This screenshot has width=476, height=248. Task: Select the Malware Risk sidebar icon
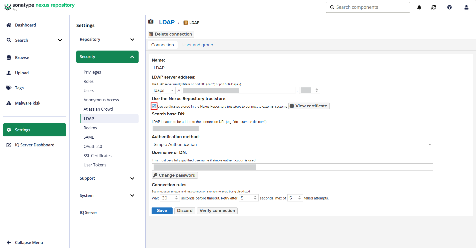click(x=9, y=103)
